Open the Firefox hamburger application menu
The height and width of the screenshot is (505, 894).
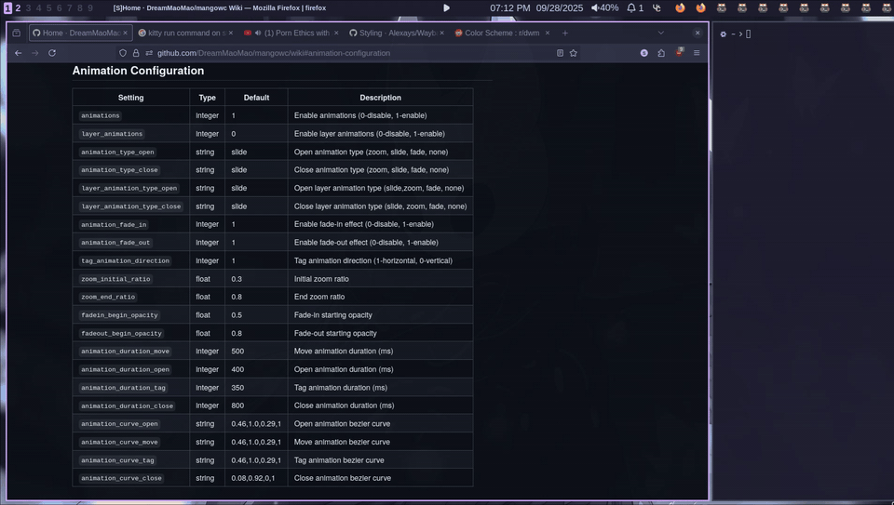(x=697, y=53)
